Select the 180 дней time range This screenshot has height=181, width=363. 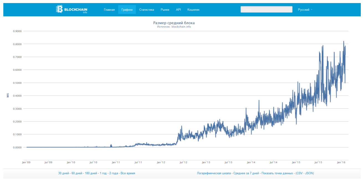91,173
